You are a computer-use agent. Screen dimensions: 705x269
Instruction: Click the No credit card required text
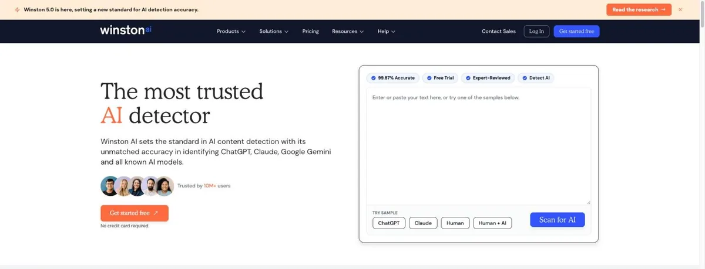(x=125, y=226)
